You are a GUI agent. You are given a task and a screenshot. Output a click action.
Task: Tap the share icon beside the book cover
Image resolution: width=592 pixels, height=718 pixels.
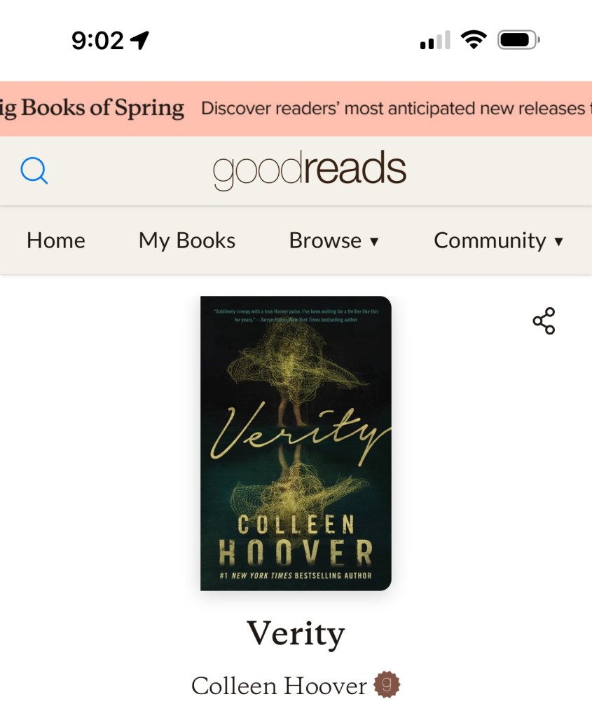[544, 321]
